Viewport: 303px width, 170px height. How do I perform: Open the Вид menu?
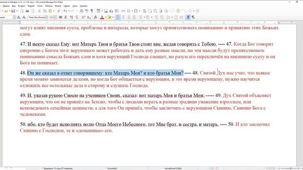(14, 6)
